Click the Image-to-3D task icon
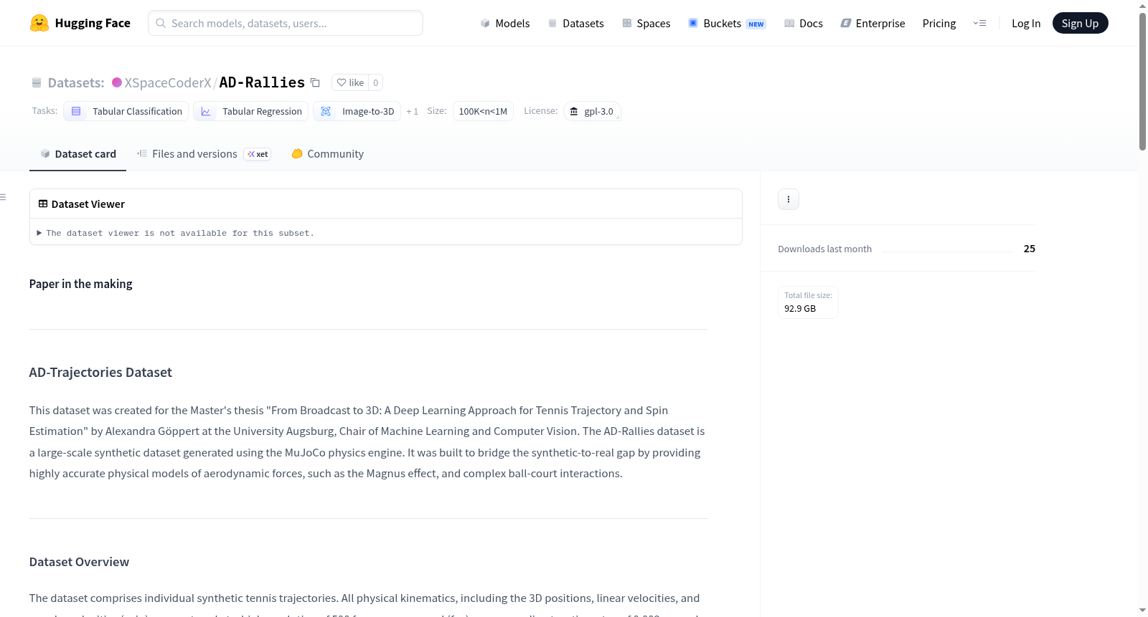Image resolution: width=1148 pixels, height=617 pixels. (326, 111)
